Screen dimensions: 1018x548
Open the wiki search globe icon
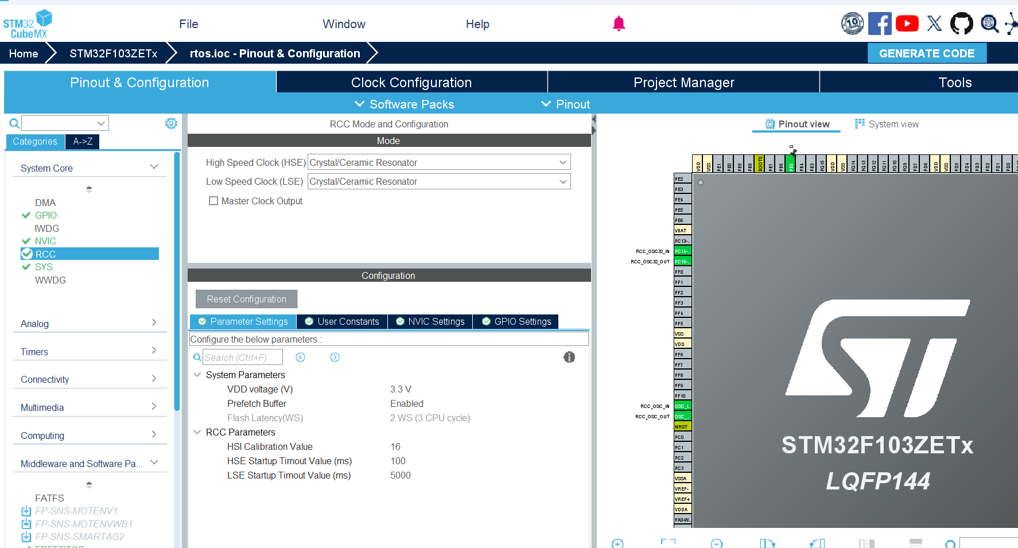990,24
